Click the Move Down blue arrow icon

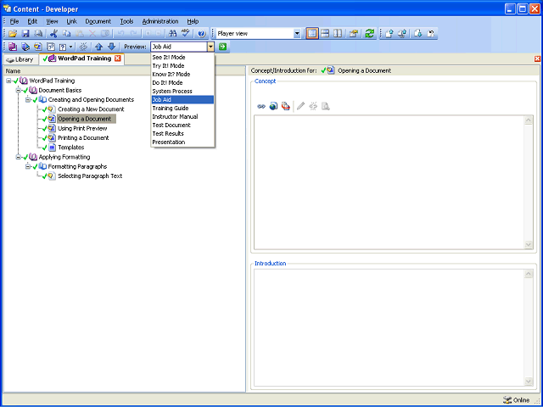111,47
